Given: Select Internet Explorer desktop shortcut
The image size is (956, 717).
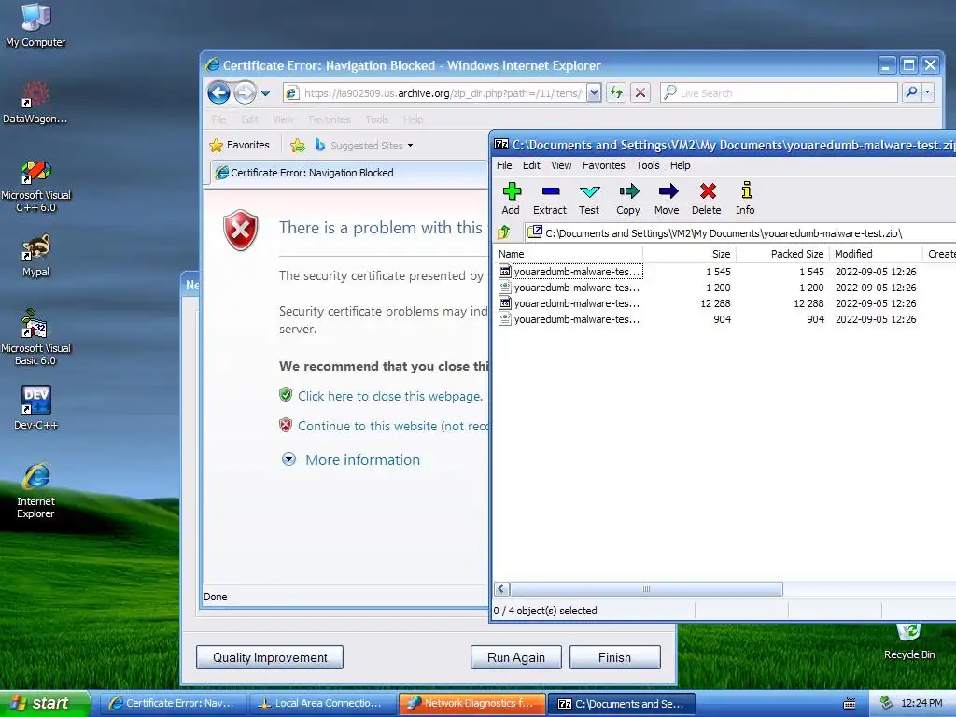Looking at the screenshot, I should pos(35,490).
